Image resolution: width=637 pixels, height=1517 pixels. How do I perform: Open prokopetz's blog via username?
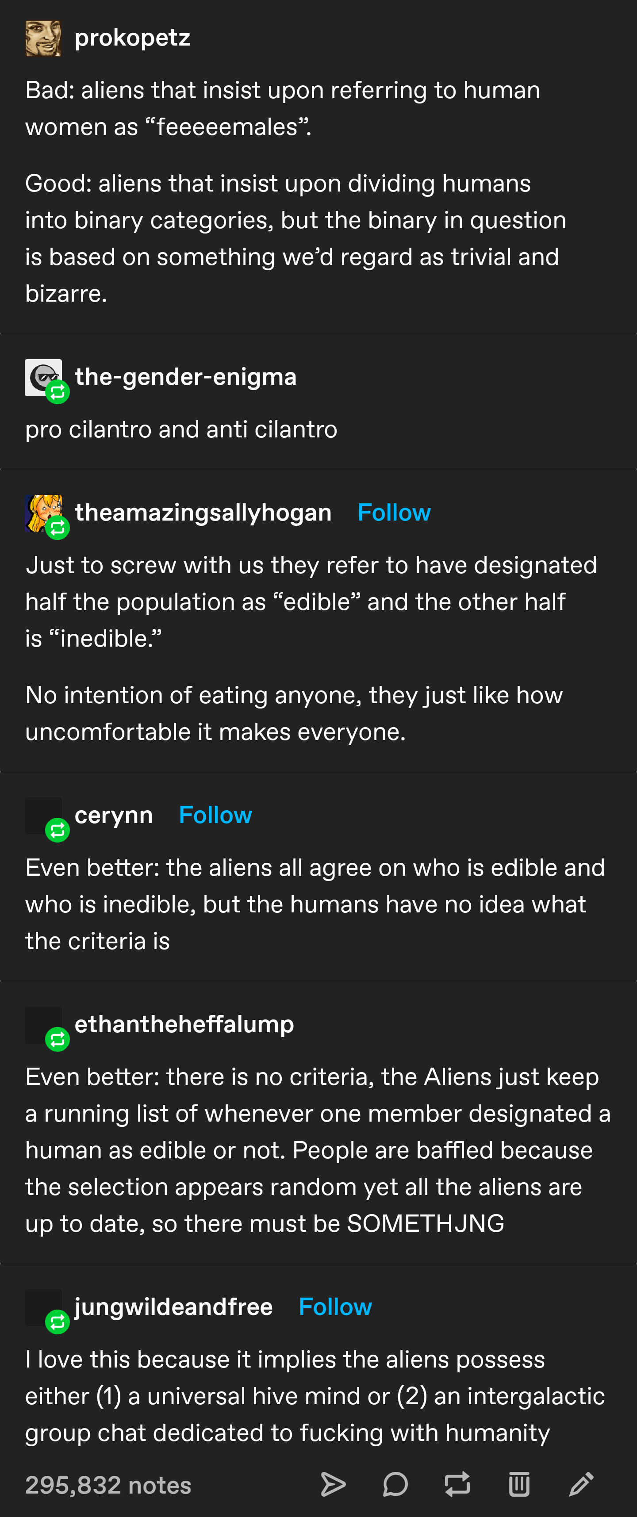tap(133, 38)
